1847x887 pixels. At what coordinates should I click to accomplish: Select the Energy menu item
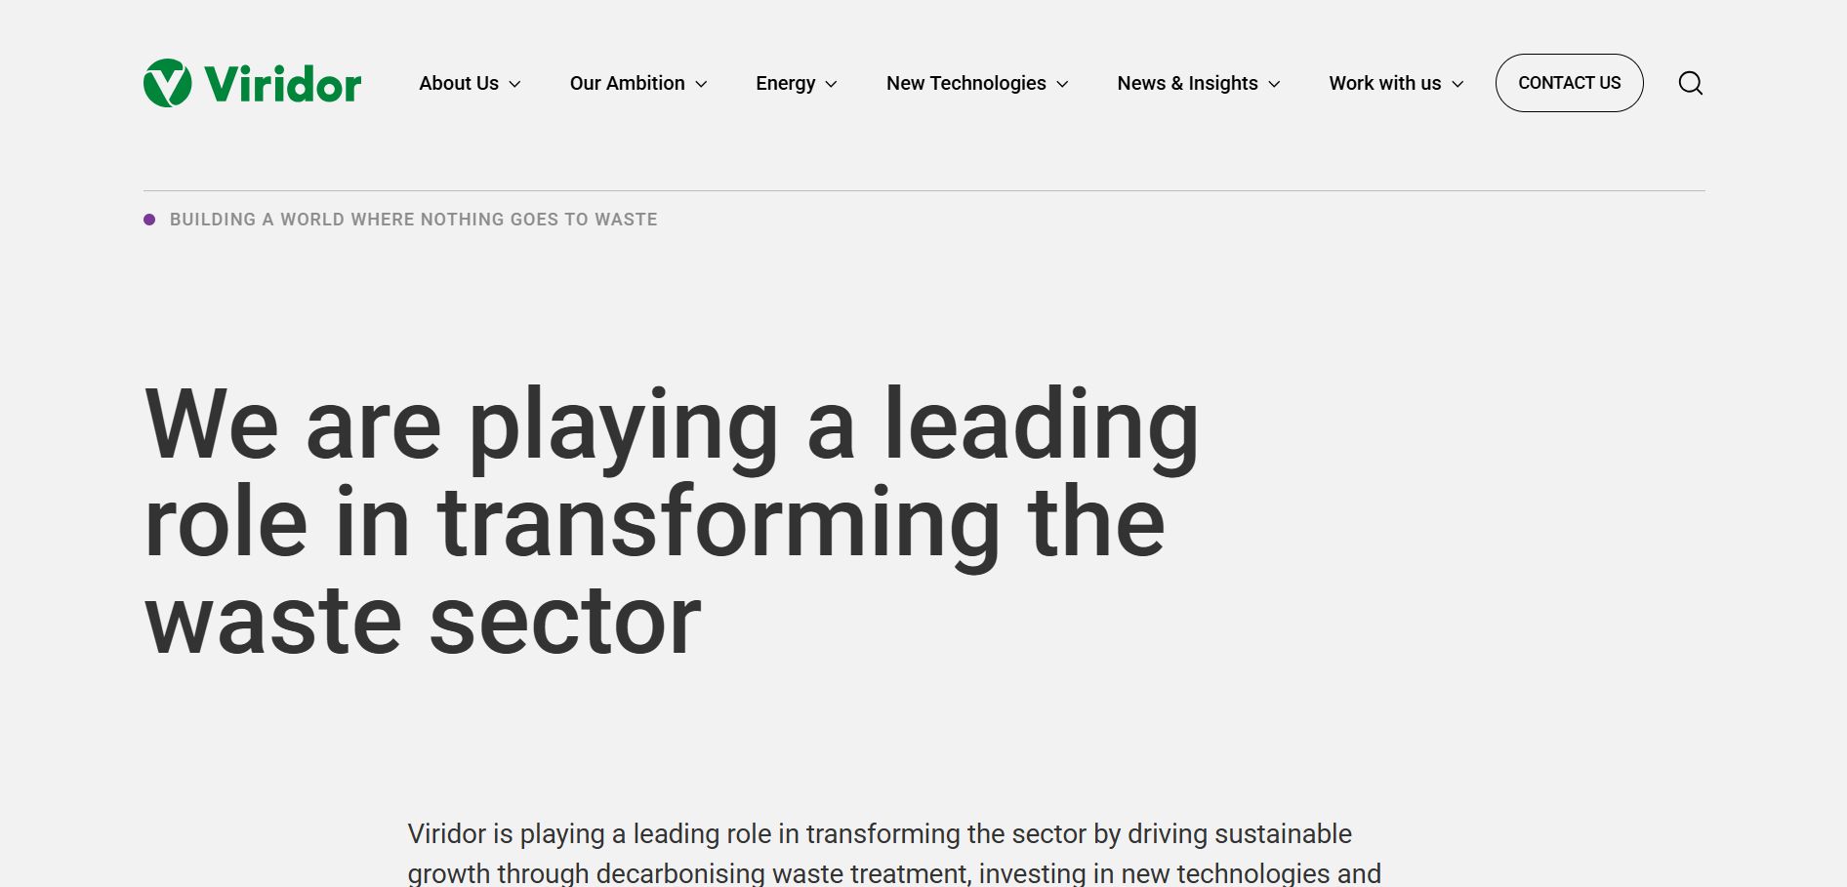(785, 83)
